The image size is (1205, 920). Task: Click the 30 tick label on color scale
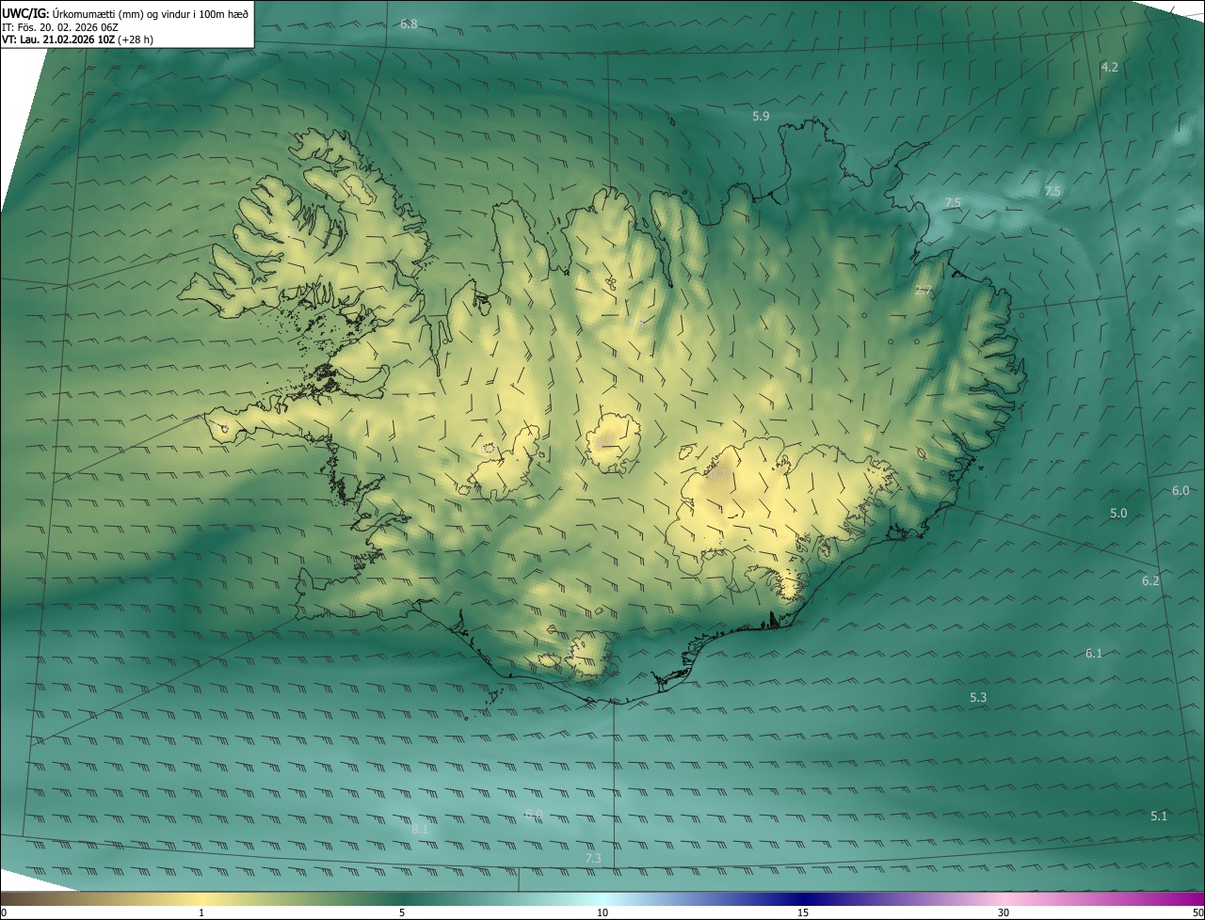1004,912
